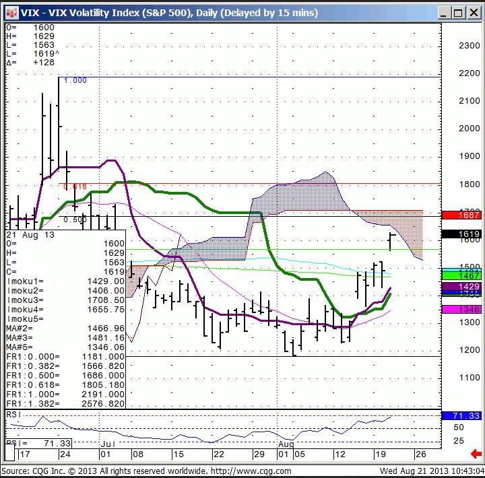Select the red 1687 price marker
485x478 pixels.
click(461, 215)
